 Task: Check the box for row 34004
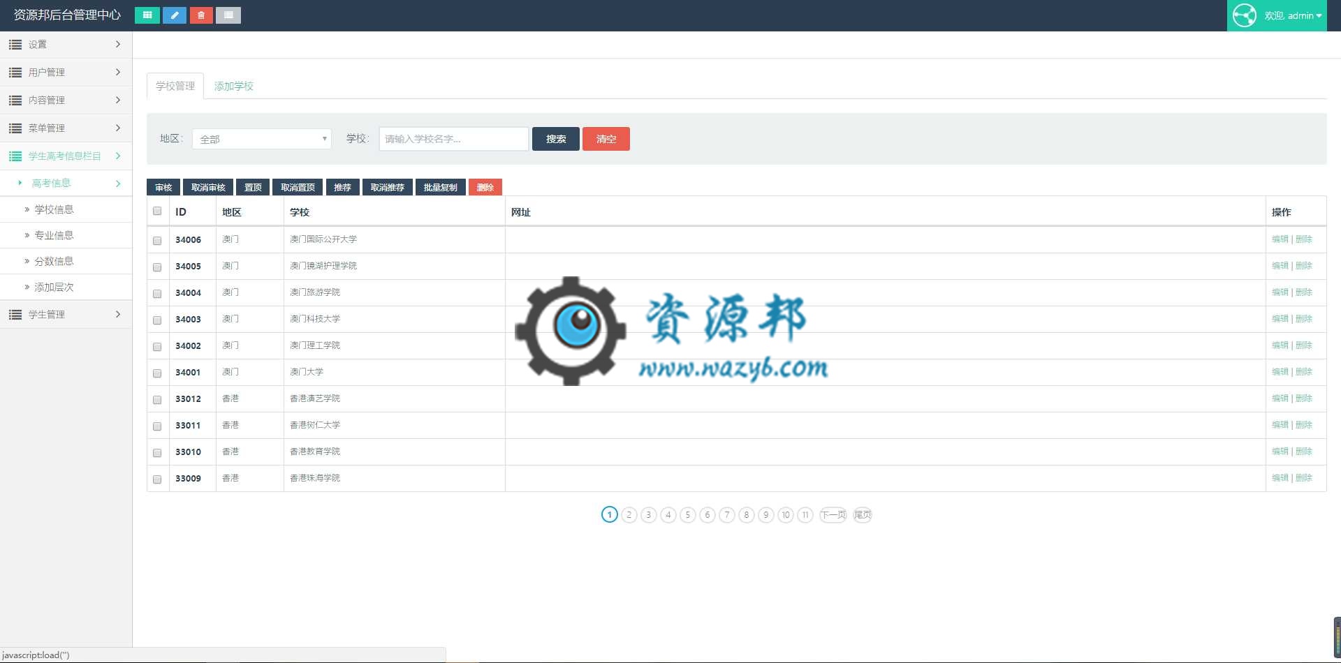click(x=157, y=294)
